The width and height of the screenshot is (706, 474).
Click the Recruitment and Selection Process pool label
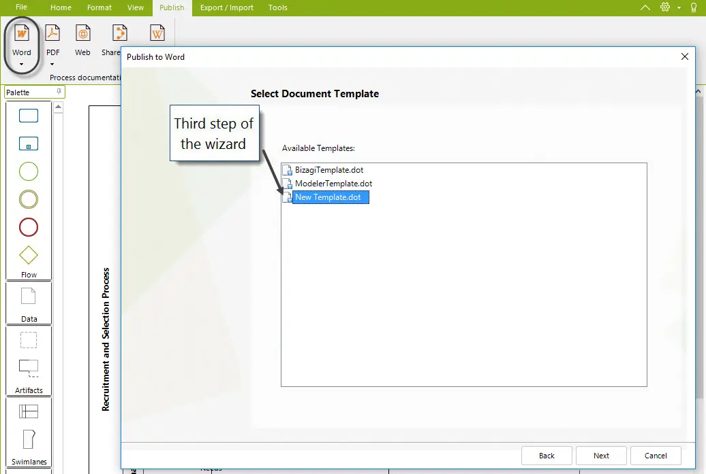point(106,339)
